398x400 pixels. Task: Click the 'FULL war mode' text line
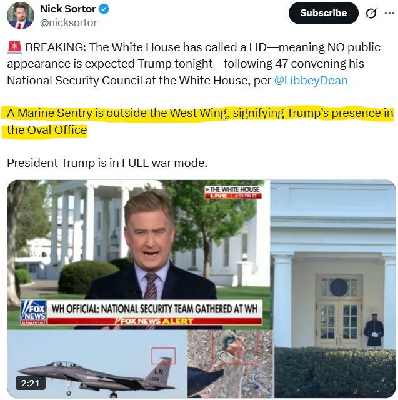pos(107,162)
